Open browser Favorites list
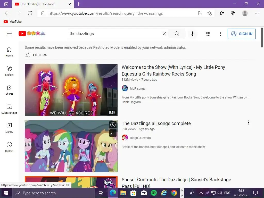 (x=222, y=13)
